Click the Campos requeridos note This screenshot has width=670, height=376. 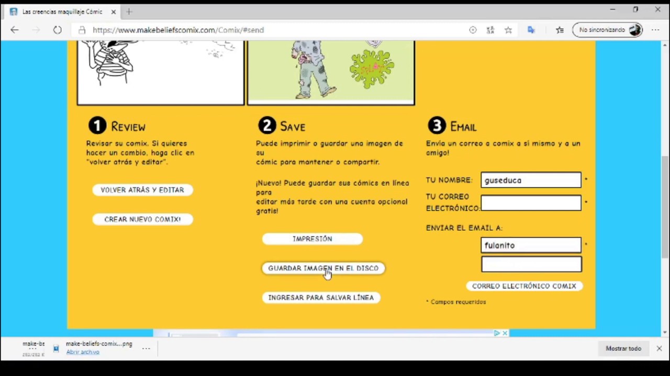point(456,302)
